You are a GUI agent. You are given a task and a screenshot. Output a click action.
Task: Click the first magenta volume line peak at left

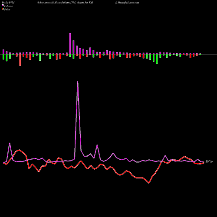10,143
